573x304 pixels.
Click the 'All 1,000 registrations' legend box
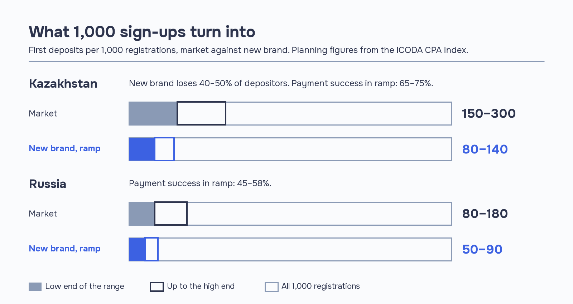[271, 286]
